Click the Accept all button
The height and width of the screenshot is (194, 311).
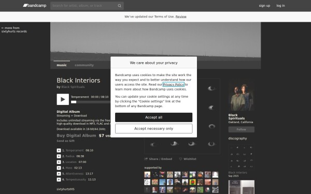click(154, 117)
